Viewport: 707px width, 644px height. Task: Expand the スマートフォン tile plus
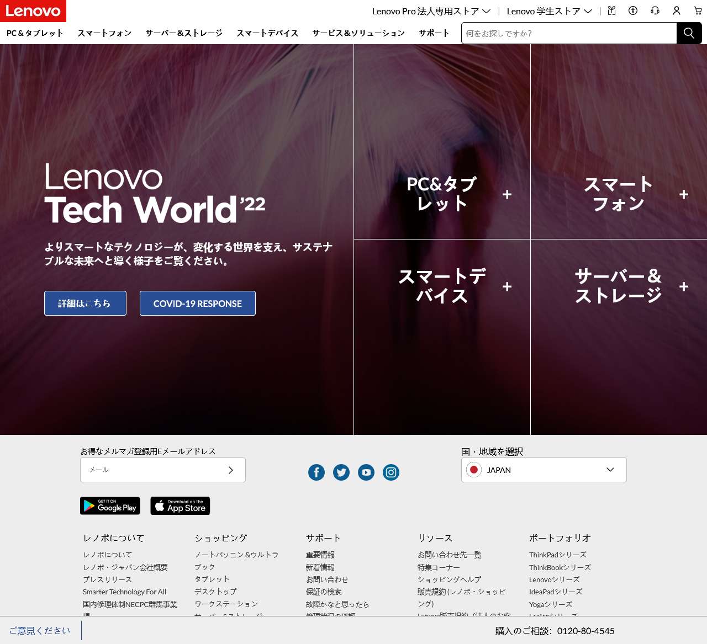pyautogui.click(x=684, y=194)
